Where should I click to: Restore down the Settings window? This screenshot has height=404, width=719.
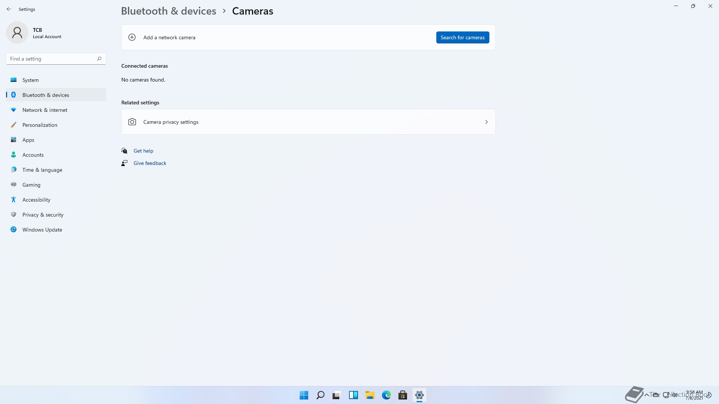693,6
